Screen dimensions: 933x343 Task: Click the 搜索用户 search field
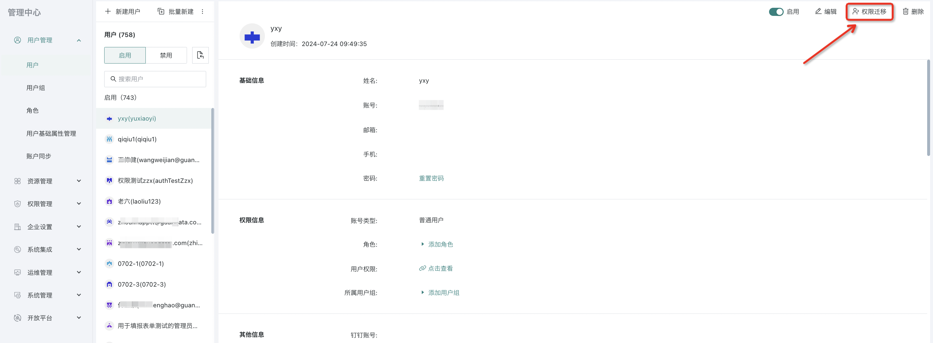coord(159,79)
